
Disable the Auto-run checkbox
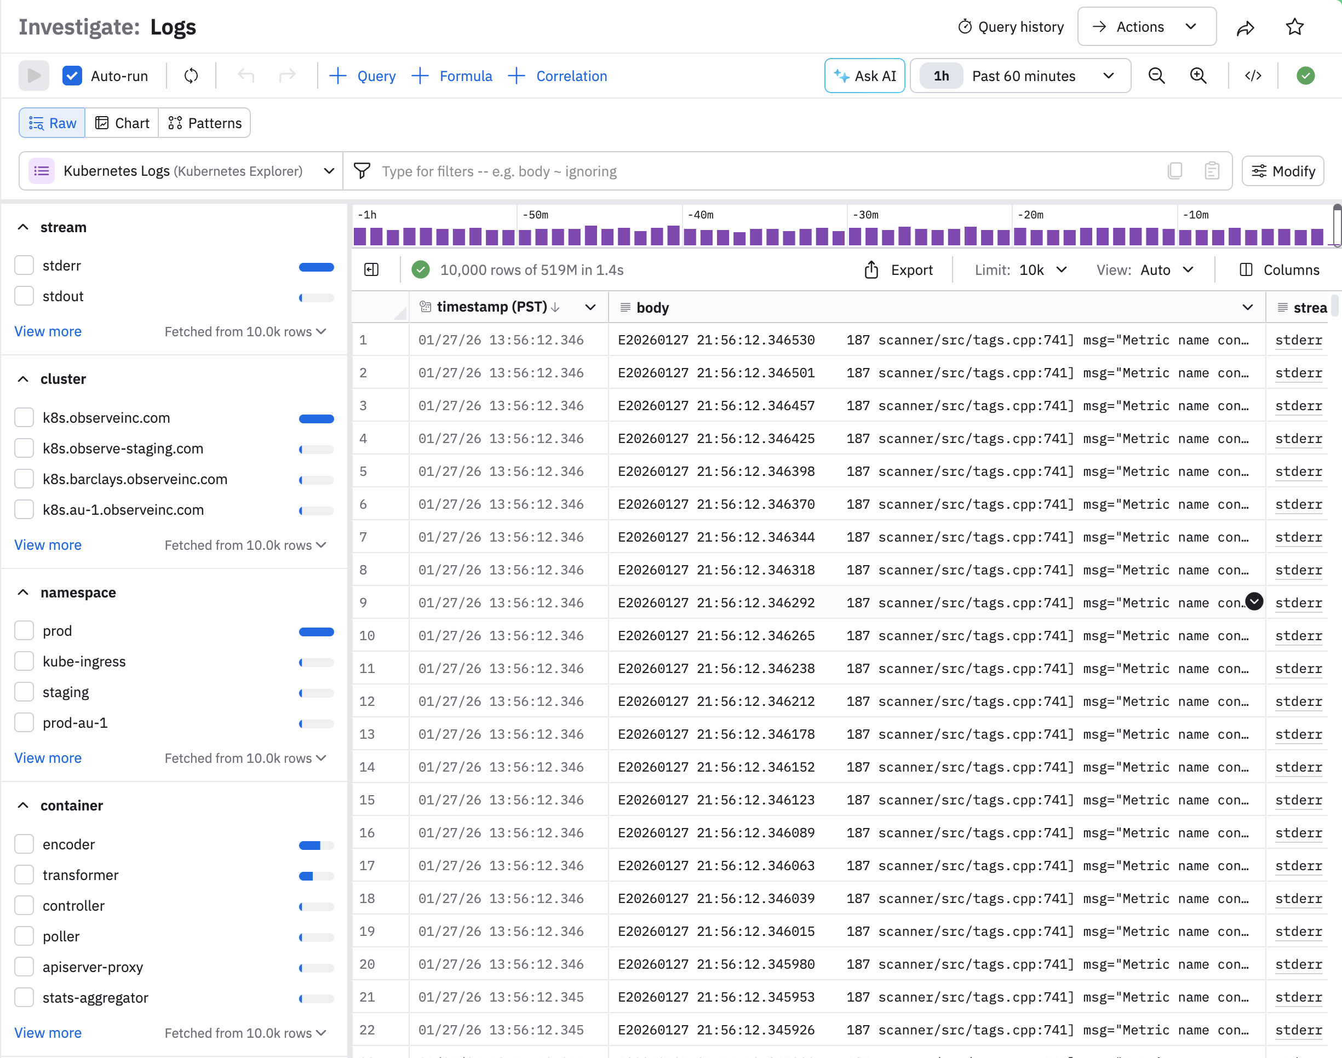[72, 76]
